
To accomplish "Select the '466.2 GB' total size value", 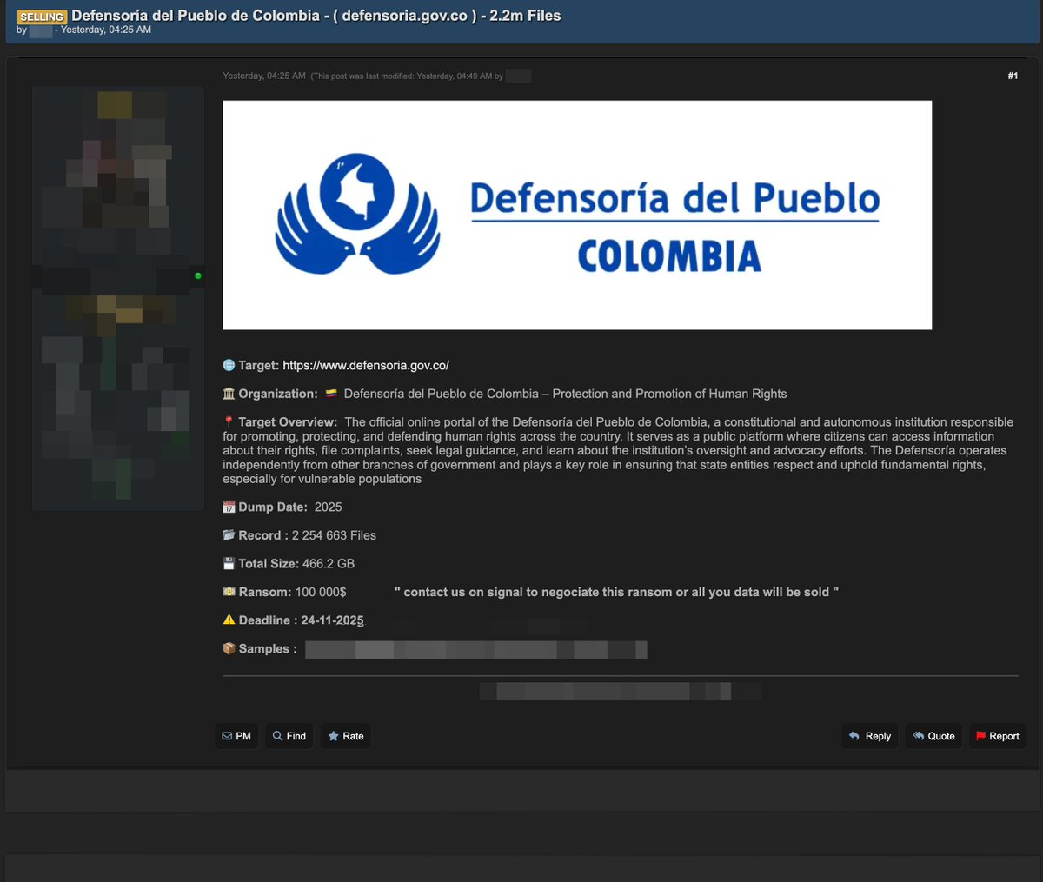I will point(329,563).
